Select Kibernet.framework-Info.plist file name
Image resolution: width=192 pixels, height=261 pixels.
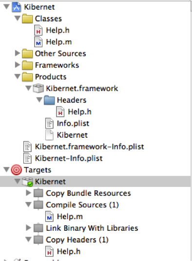90,147
